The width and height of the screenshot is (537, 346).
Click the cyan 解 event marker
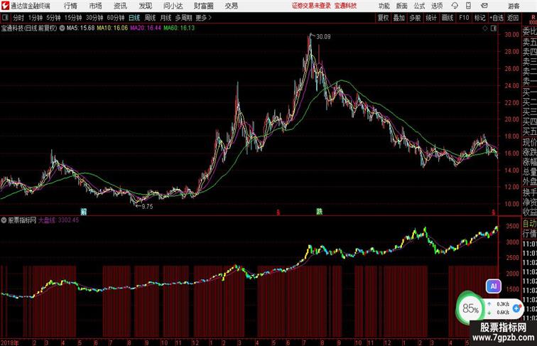click(x=83, y=211)
